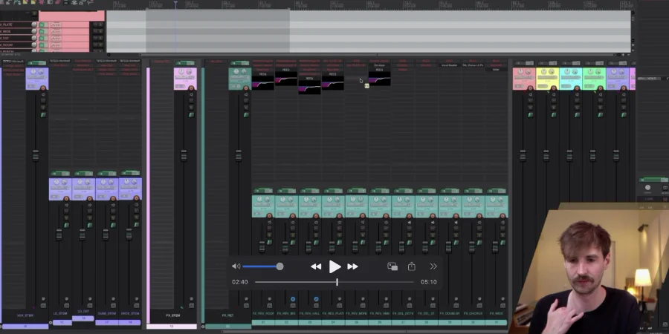Viewport: 669px width, 334px height.
Task: Adjust the video player volume slider
Action: click(x=263, y=266)
